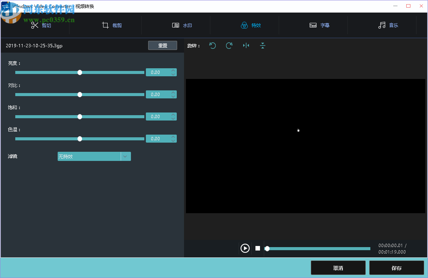428x278 pixels.
Task: Open the 对比 value stepper control
Action: click(x=174, y=94)
